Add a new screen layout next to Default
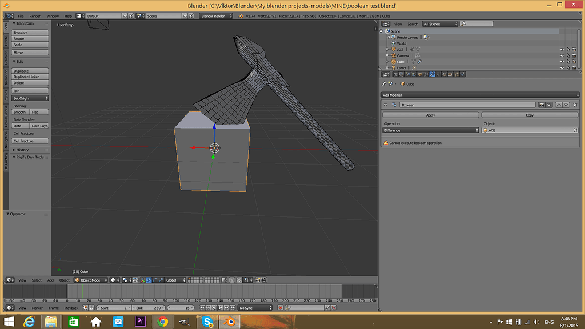The width and height of the screenshot is (585, 329). 125,16
